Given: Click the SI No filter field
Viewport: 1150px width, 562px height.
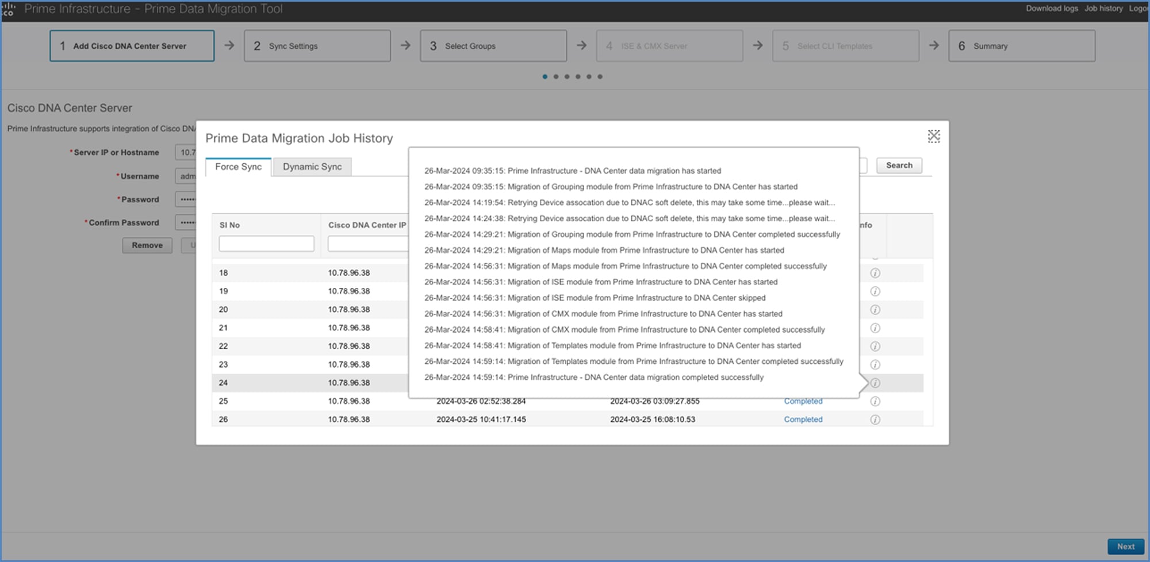Looking at the screenshot, I should (x=266, y=244).
